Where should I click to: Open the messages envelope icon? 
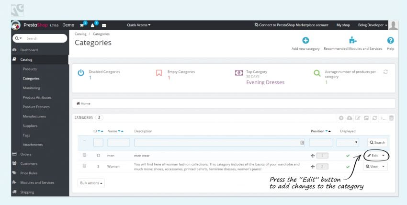coord(104,25)
